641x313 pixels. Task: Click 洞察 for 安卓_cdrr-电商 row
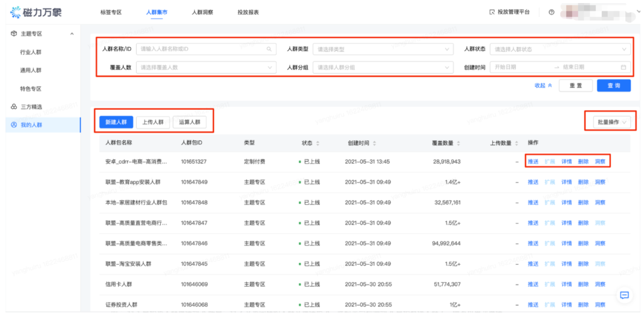(x=600, y=162)
